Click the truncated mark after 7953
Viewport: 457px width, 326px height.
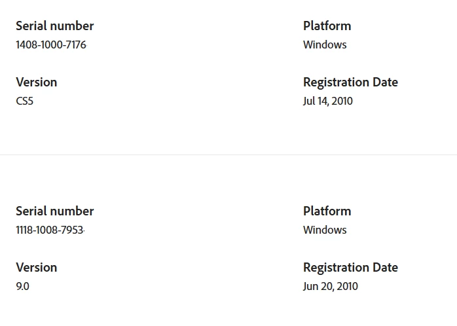click(x=84, y=230)
